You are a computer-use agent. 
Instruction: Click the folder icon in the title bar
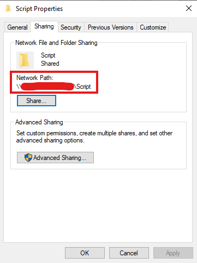8,9
